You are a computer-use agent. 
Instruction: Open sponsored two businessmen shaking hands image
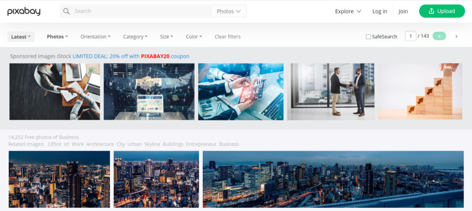click(x=331, y=92)
